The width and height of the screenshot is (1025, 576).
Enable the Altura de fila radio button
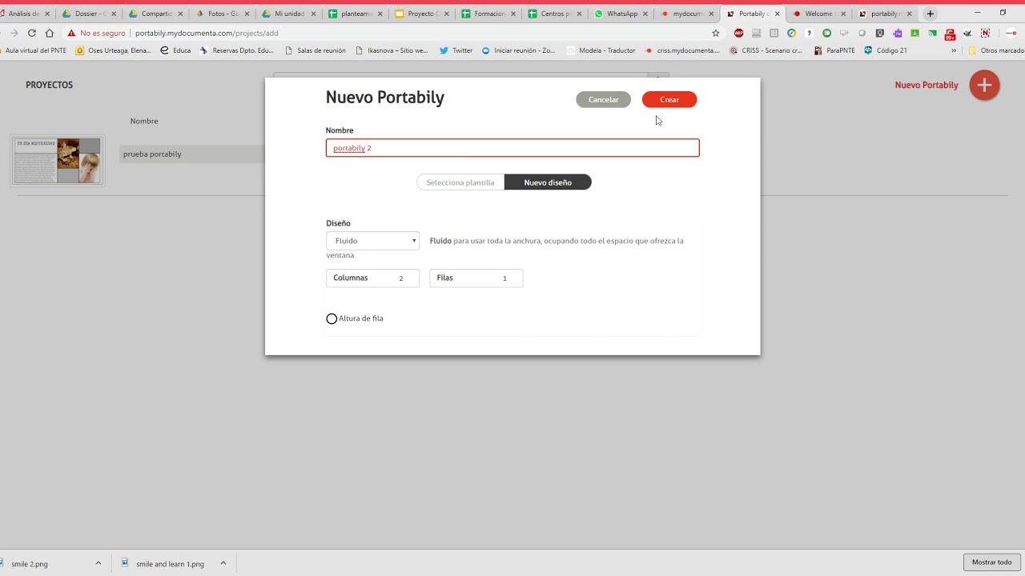pos(332,319)
